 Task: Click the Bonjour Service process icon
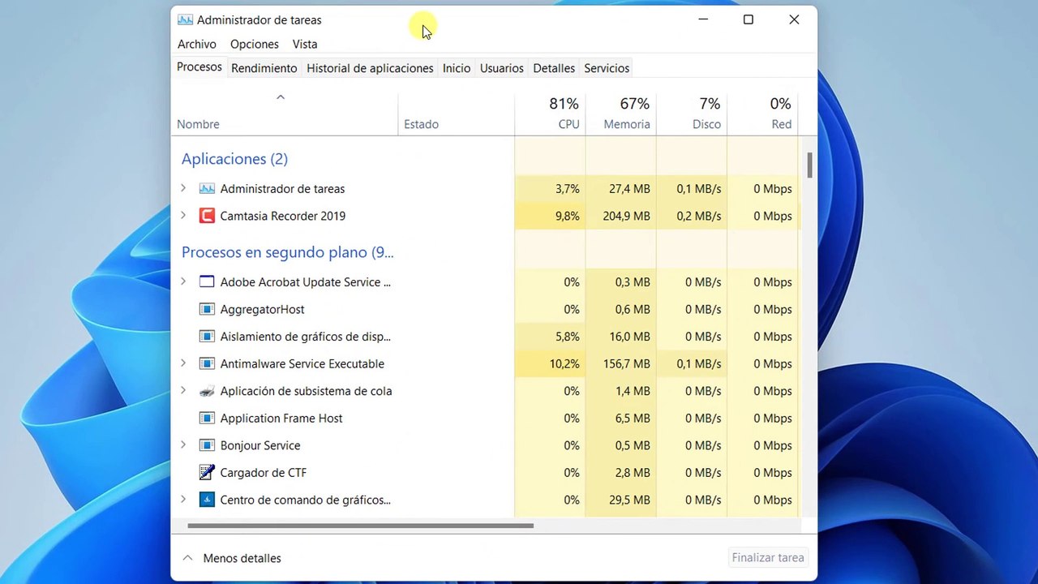[207, 445]
